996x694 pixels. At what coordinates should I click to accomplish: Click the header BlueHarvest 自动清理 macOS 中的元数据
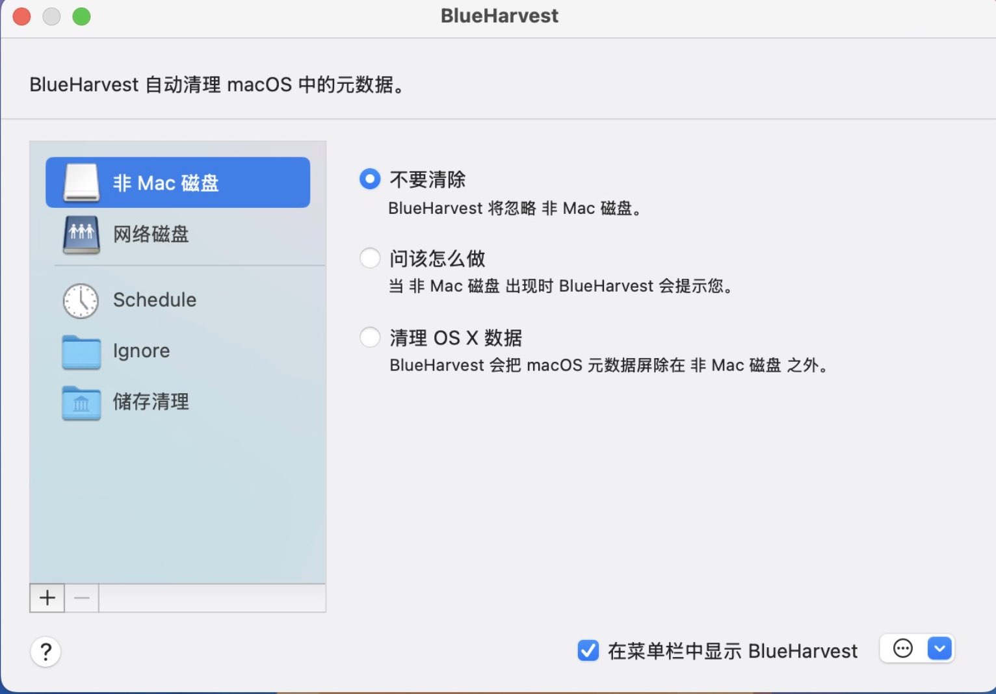(x=217, y=84)
